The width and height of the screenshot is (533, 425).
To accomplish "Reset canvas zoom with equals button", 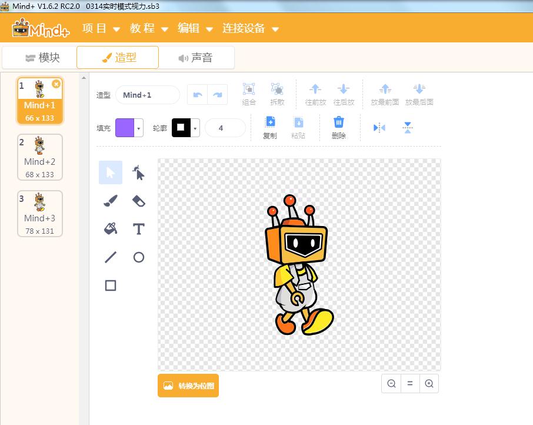I will point(410,384).
